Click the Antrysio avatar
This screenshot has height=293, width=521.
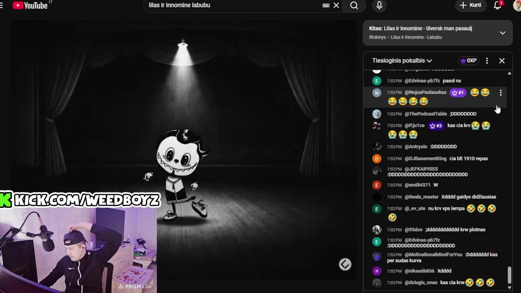click(377, 146)
